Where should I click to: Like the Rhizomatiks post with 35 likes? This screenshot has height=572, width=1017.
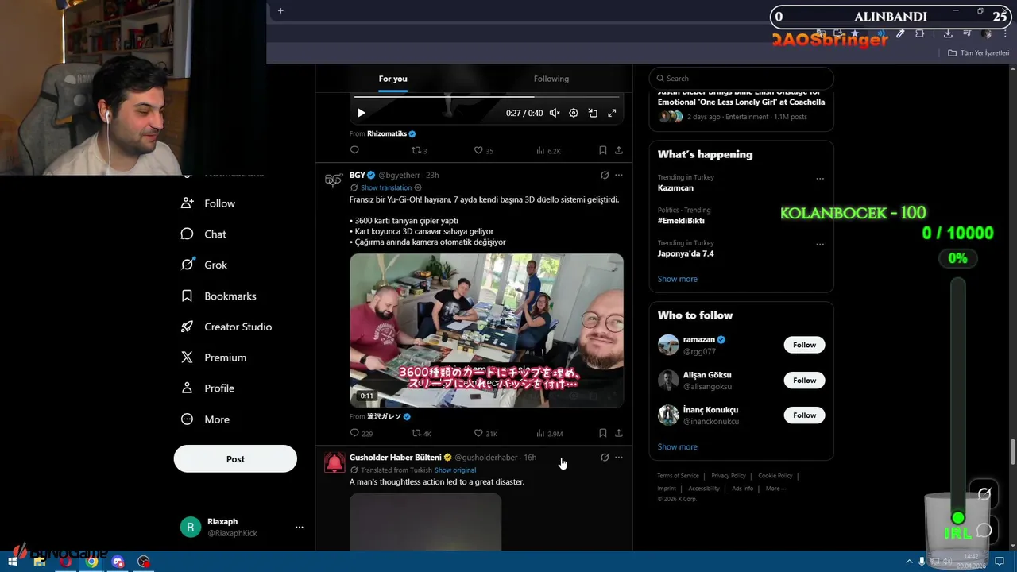(x=483, y=150)
